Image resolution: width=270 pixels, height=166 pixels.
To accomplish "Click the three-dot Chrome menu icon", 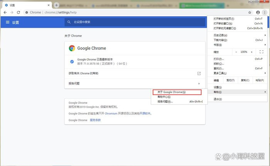I will (265, 12).
